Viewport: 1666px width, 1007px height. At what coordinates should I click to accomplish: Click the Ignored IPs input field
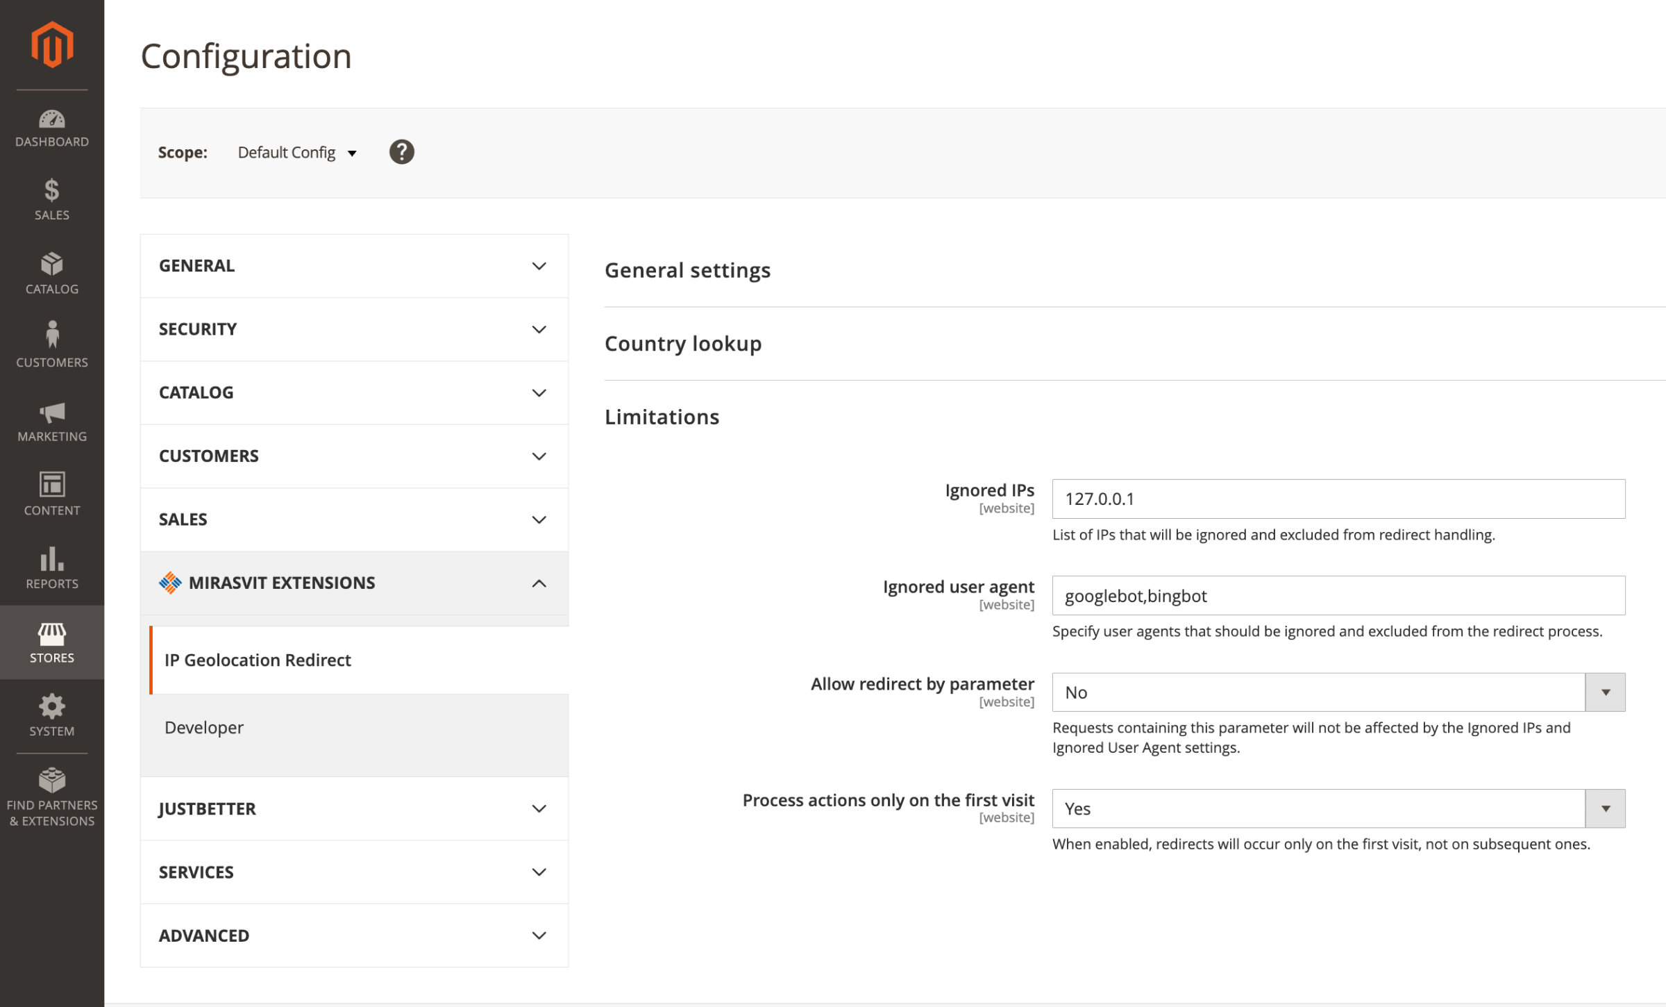click(1338, 499)
